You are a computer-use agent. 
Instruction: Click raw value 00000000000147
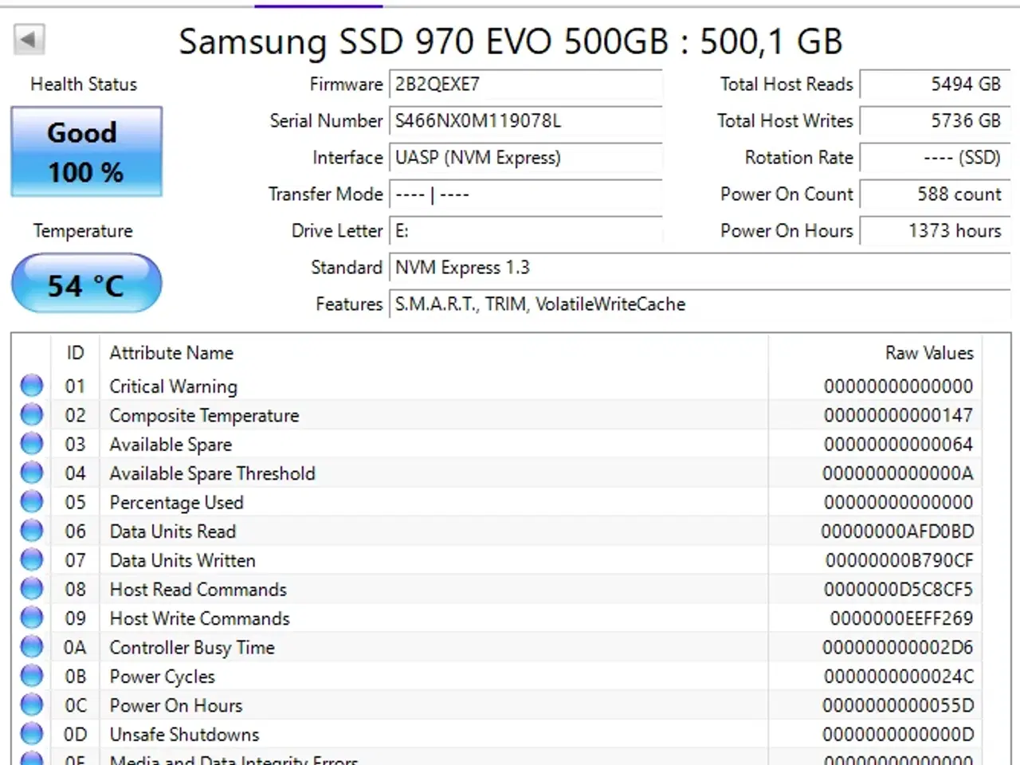coord(898,415)
